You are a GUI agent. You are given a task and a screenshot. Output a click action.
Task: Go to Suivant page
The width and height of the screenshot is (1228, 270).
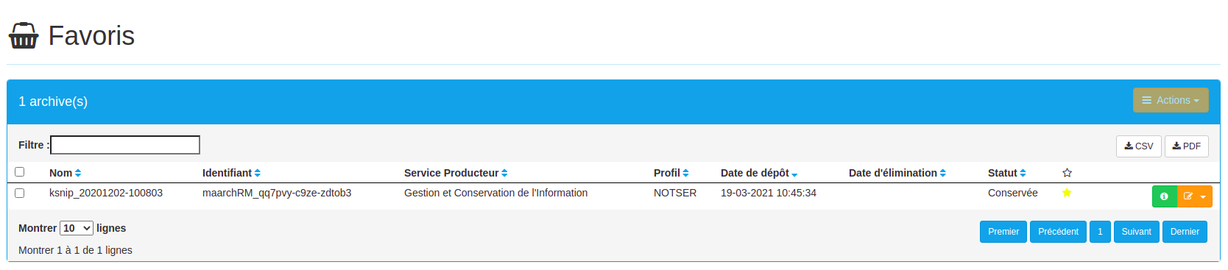click(x=1136, y=232)
